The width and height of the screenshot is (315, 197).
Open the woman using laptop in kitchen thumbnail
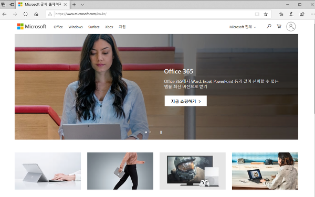pos(265,171)
